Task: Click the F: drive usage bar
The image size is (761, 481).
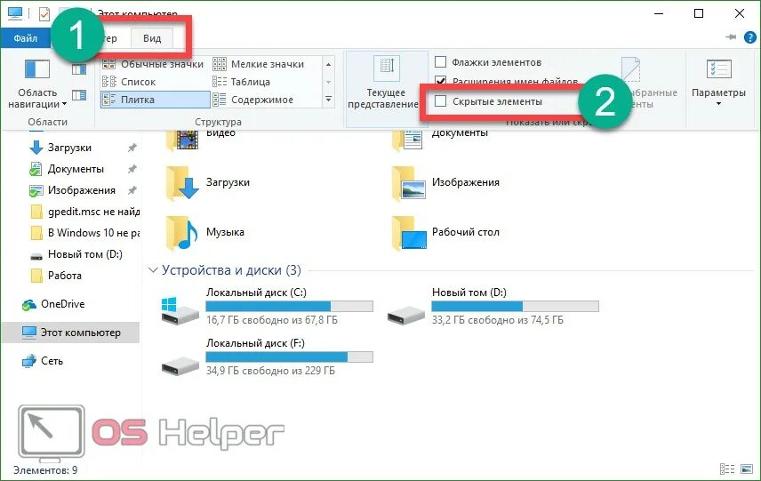Action: click(x=289, y=357)
